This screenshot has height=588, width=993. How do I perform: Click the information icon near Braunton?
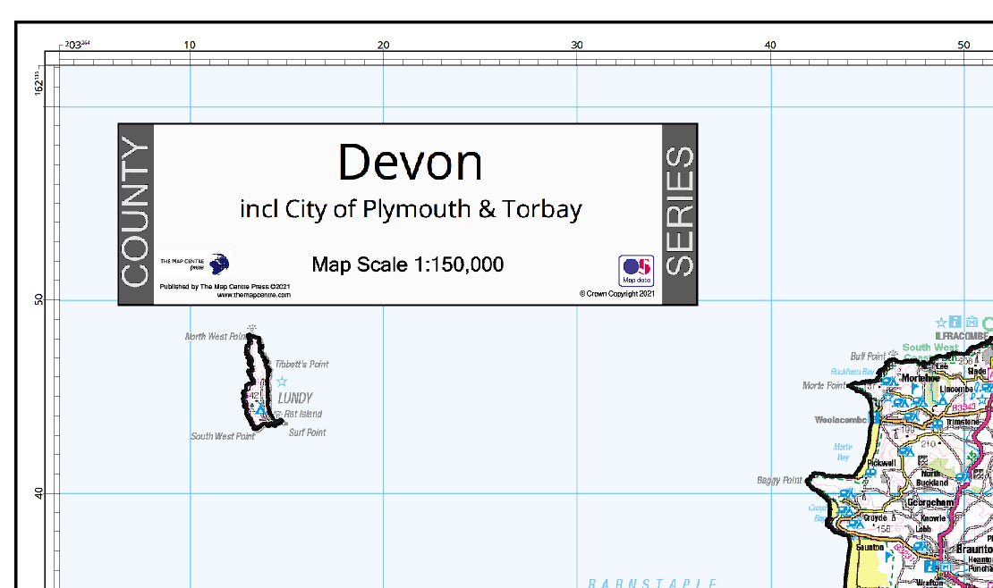930,567
